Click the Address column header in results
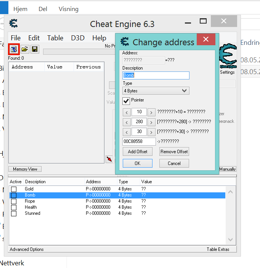 27,67
